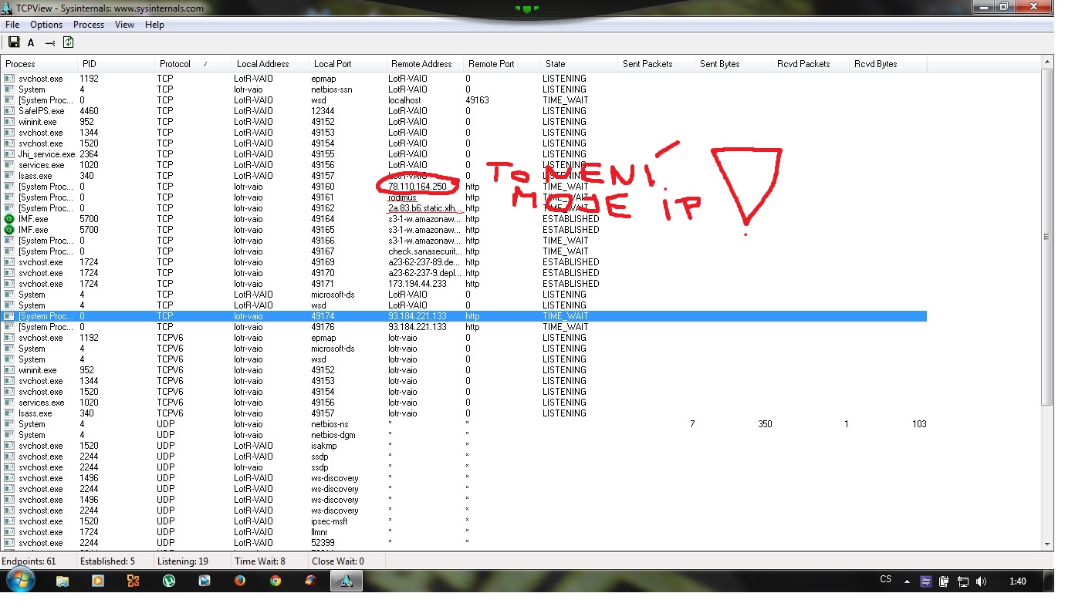Click the Save toolbar icon
Viewport: 1092px width, 610px height.
click(14, 42)
